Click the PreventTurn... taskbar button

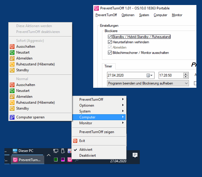(27, 160)
